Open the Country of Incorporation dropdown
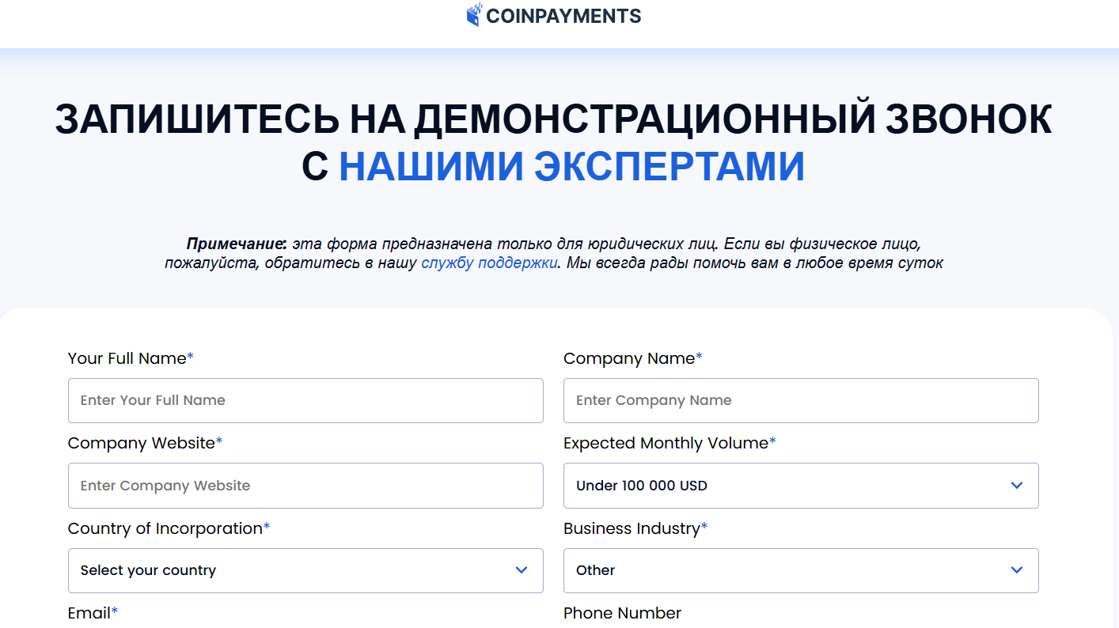The image size is (1119, 628). tap(305, 570)
